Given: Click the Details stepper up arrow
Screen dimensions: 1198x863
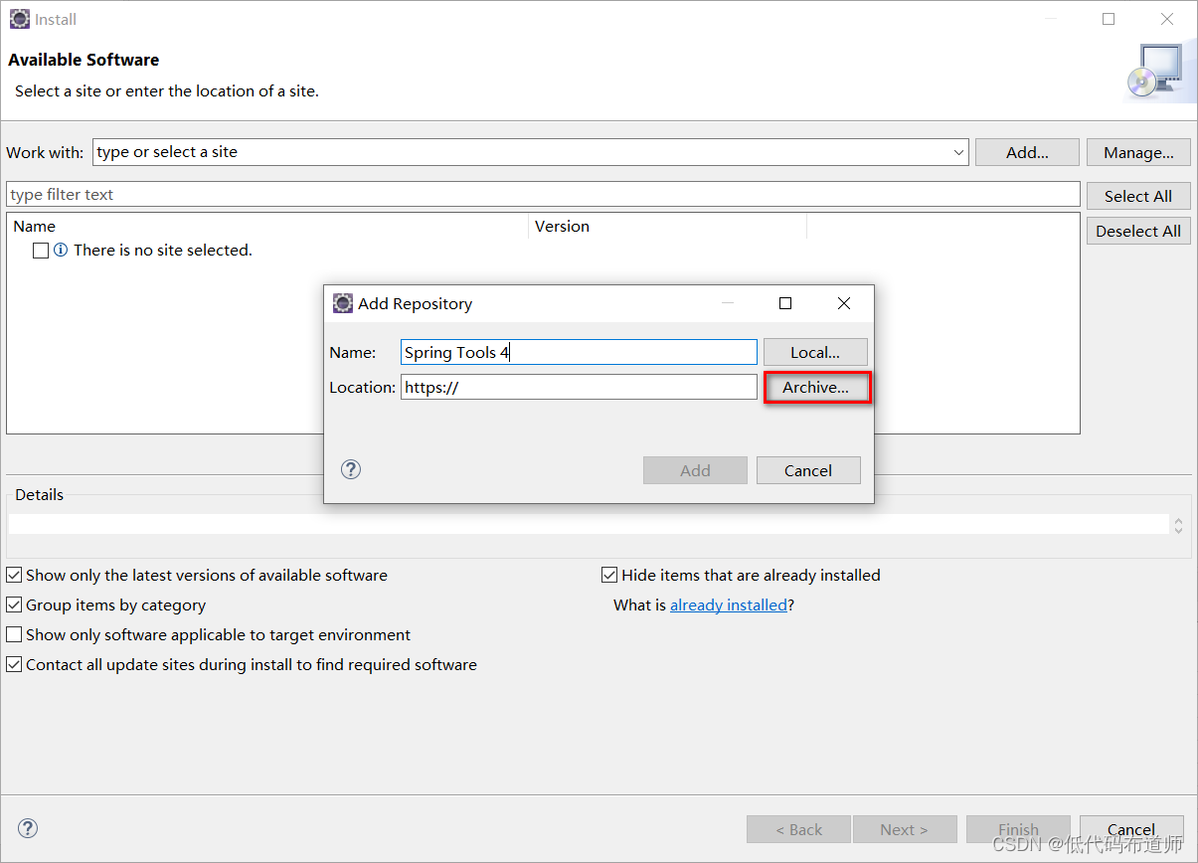Looking at the screenshot, I should tap(1178, 520).
